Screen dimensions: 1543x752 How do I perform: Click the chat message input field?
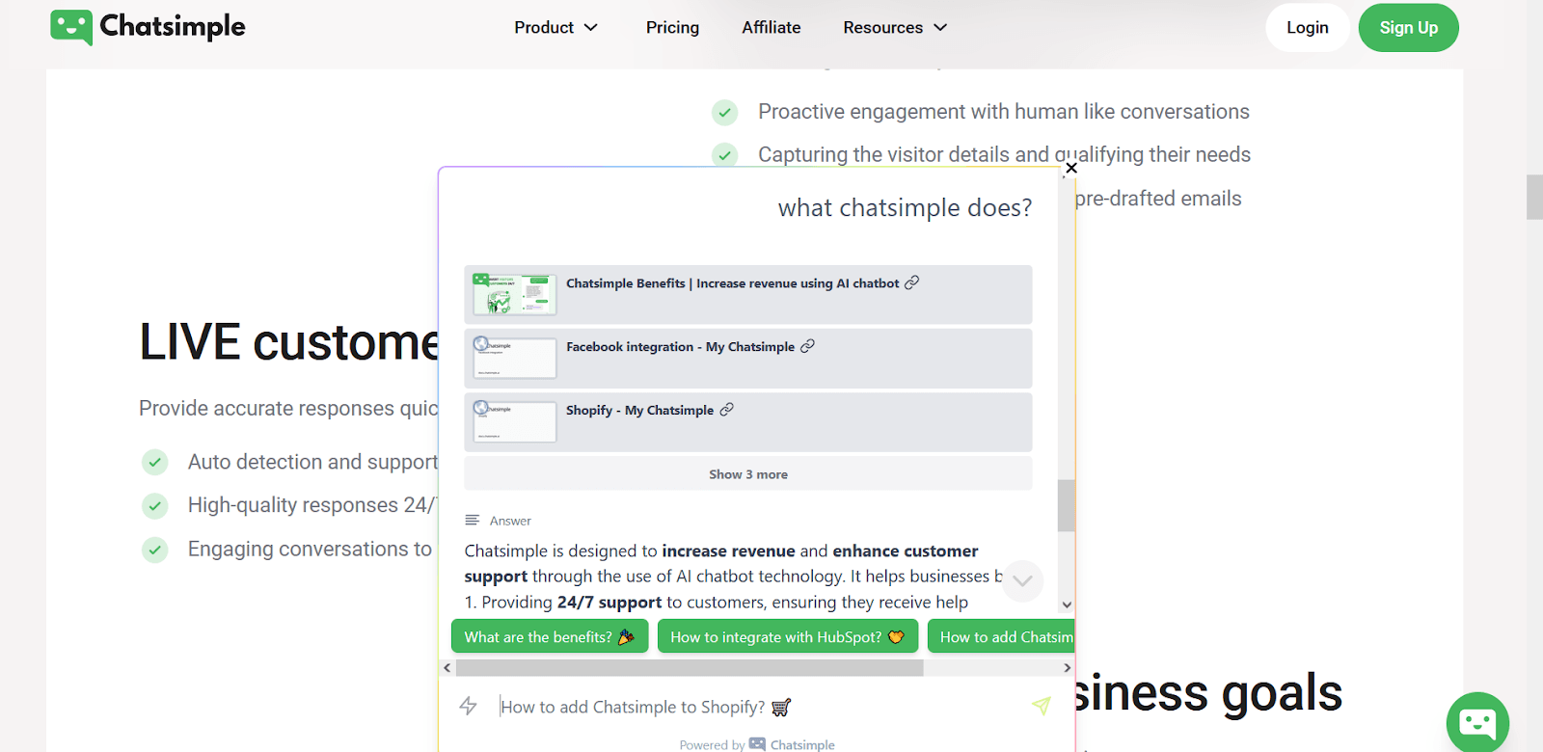752,707
